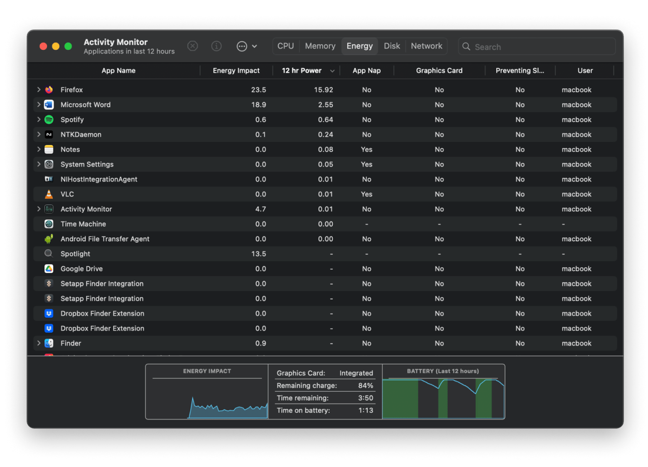Switch to the Memory tab

pos(320,46)
